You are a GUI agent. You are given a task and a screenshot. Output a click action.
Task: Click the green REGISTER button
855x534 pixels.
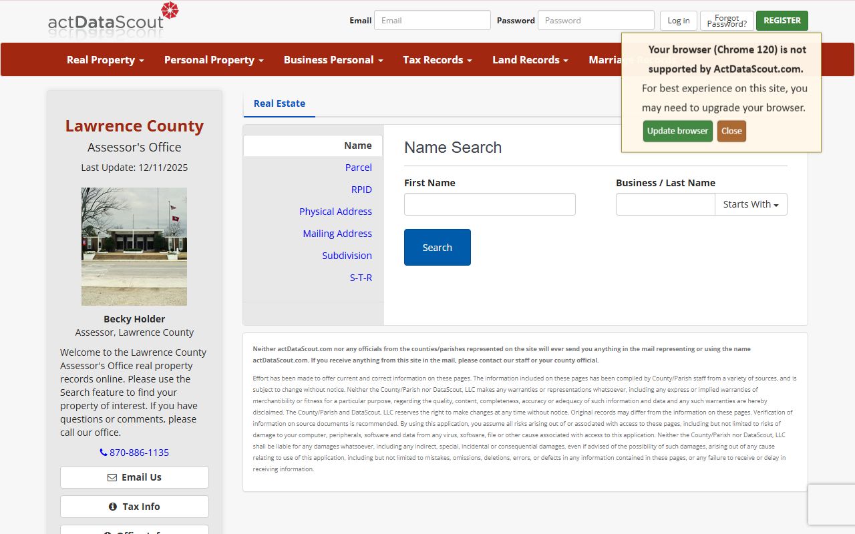tap(782, 20)
